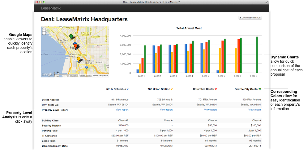The image size is (303, 150).
Task: Click the yellow map pin marker
Action: [x=79, y=59]
